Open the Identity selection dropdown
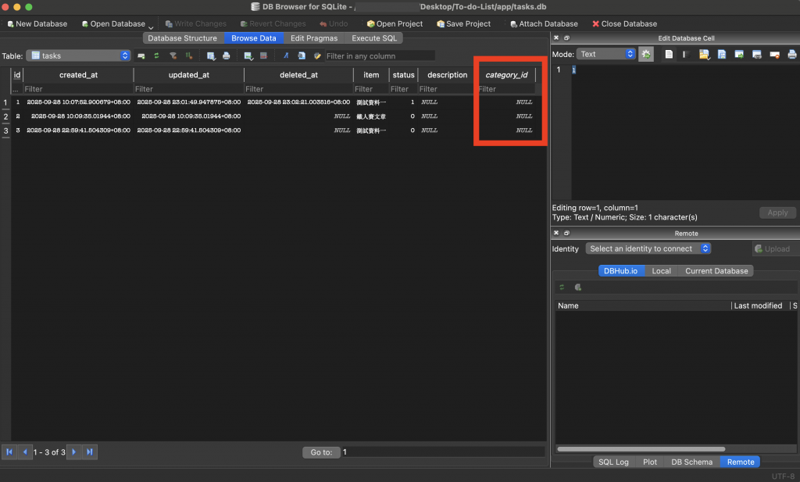This screenshot has height=482, width=800. point(648,248)
